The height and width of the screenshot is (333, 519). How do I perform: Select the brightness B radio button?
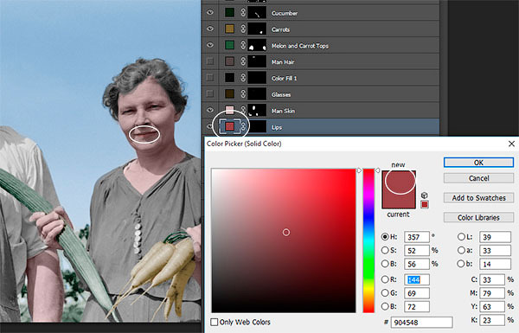385,264
